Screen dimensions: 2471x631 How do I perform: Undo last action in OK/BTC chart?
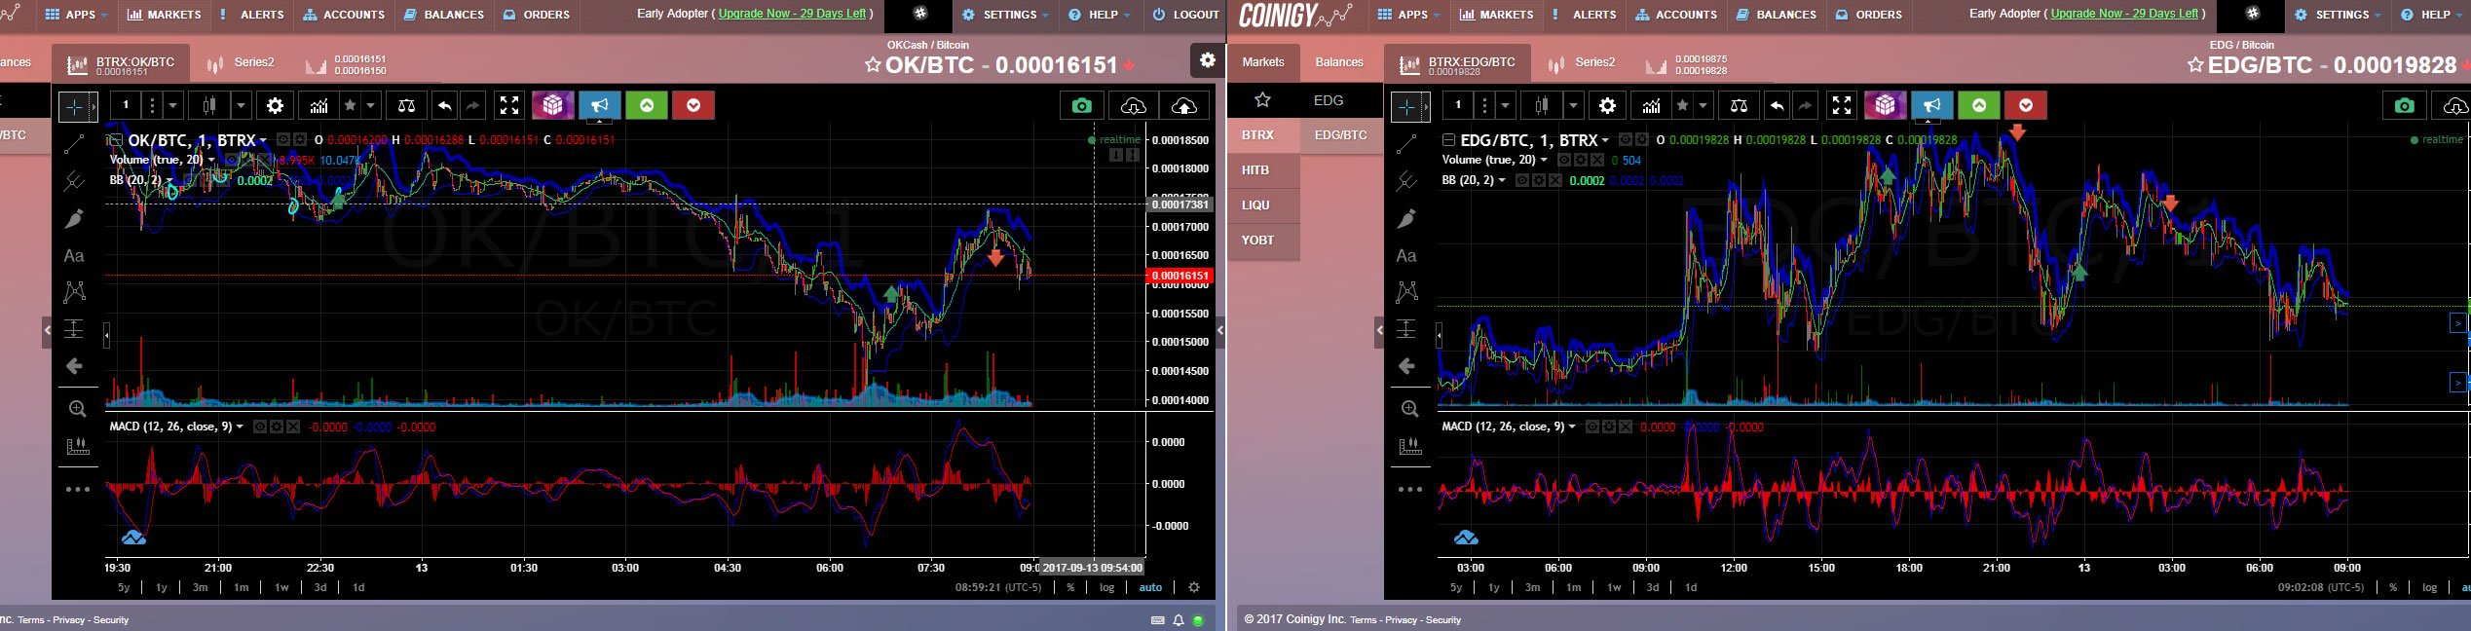pyautogui.click(x=445, y=105)
